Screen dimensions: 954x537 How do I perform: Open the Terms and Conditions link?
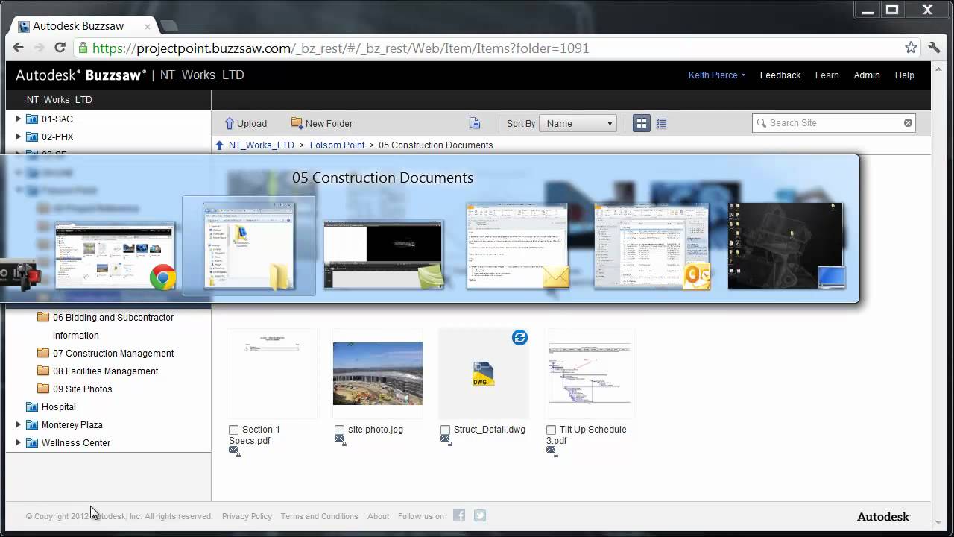click(x=319, y=516)
